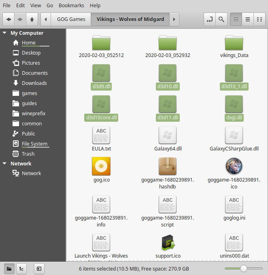The image size is (268, 275).
Task: Click the My Computer section heading
Action: coord(27,33)
